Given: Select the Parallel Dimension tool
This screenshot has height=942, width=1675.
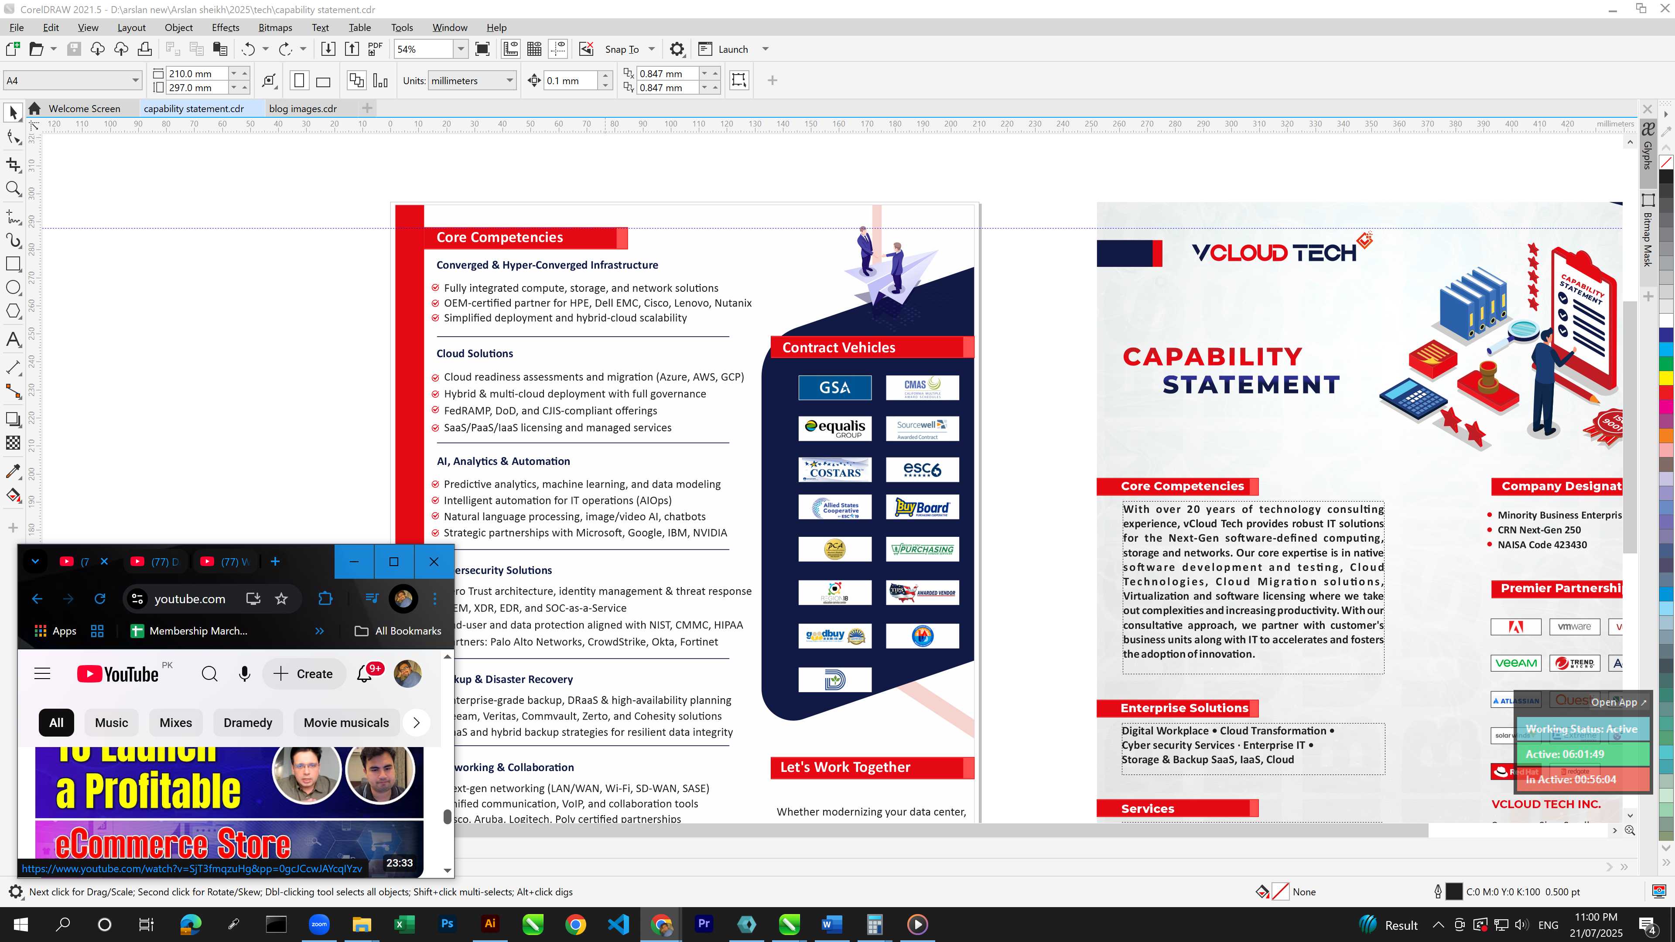Looking at the screenshot, I should click(x=13, y=367).
